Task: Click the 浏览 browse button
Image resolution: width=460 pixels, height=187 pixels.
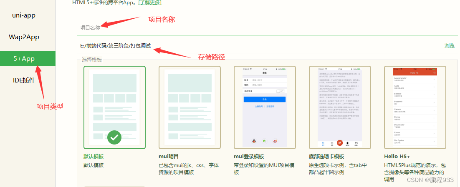Action: pos(449,46)
